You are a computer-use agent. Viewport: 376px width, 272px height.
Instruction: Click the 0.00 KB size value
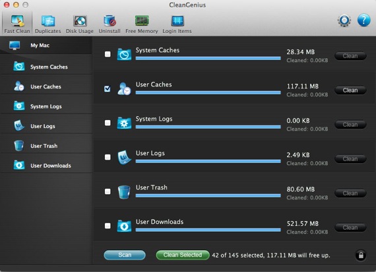pyautogui.click(x=298, y=121)
